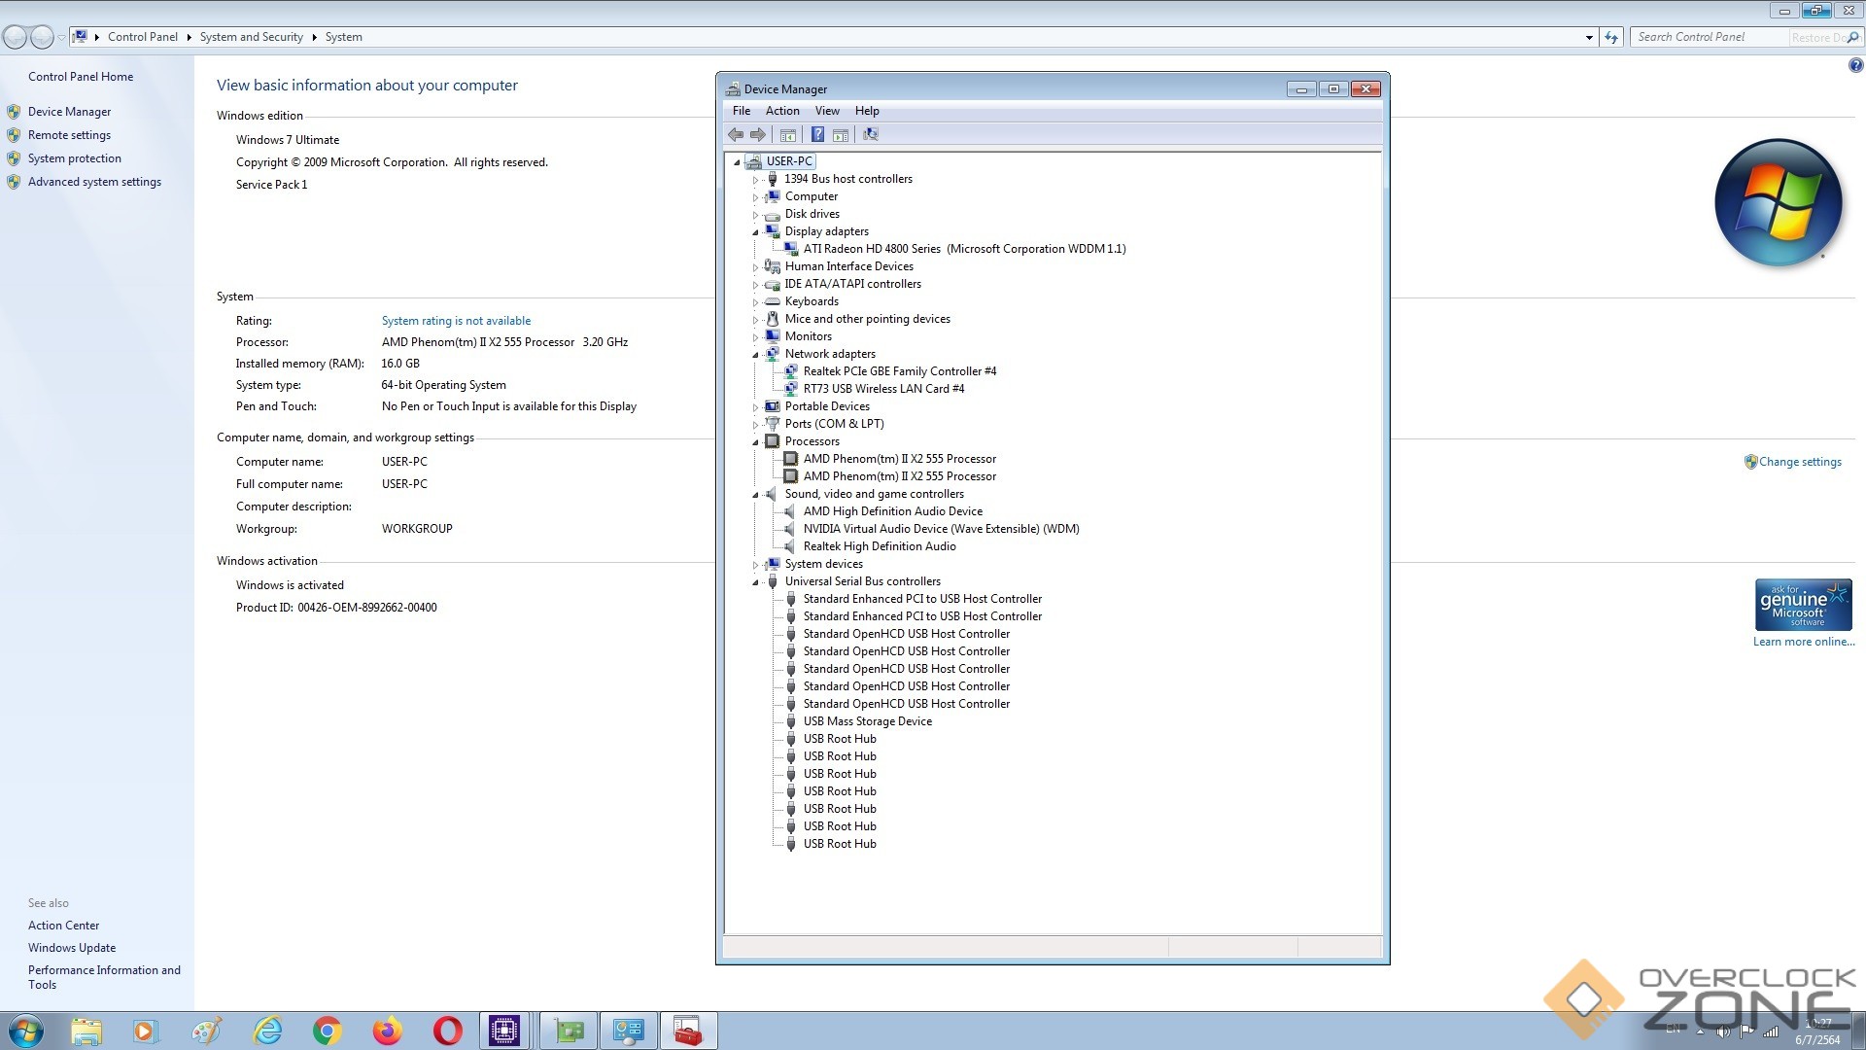Open the View menu in Device Manager
This screenshot has height=1050, width=1866.
826,111
